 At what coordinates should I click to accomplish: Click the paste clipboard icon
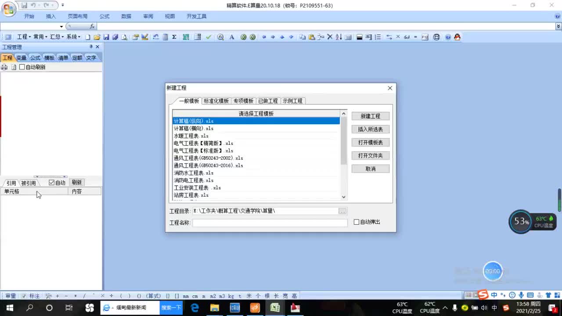click(312, 37)
